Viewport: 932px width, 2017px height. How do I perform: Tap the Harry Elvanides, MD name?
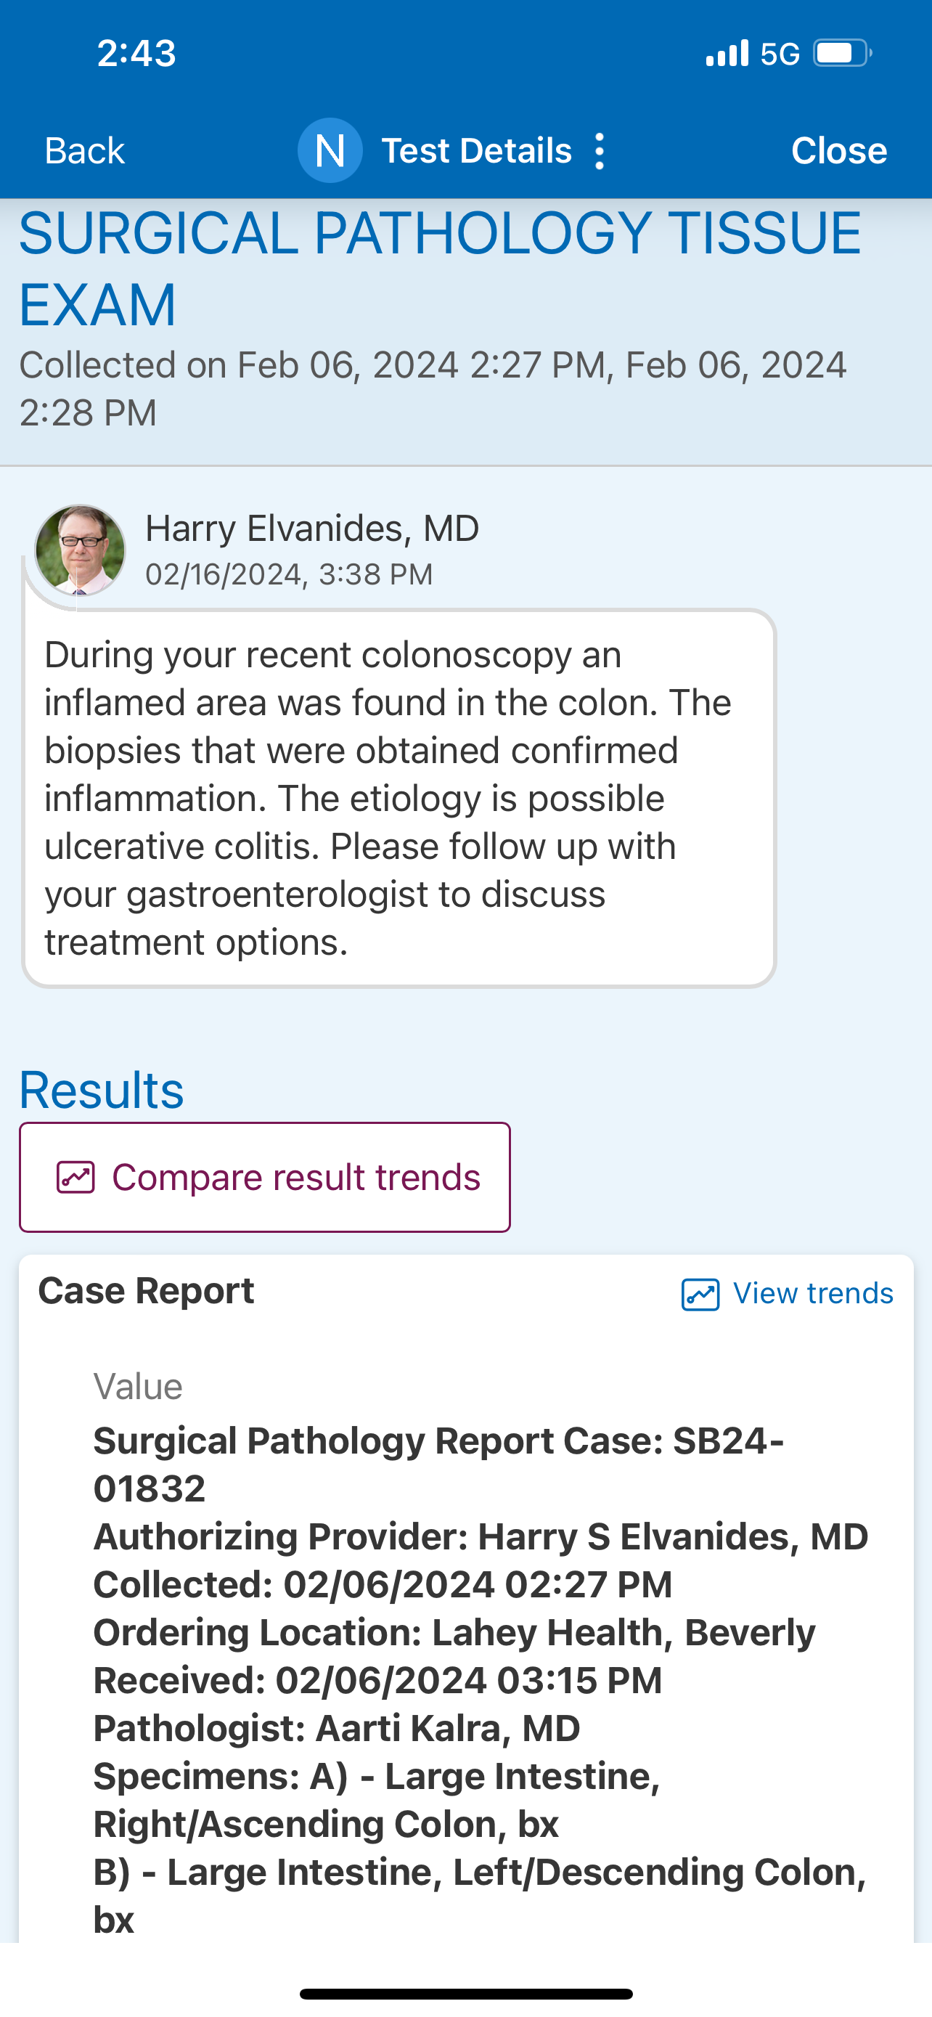(312, 529)
